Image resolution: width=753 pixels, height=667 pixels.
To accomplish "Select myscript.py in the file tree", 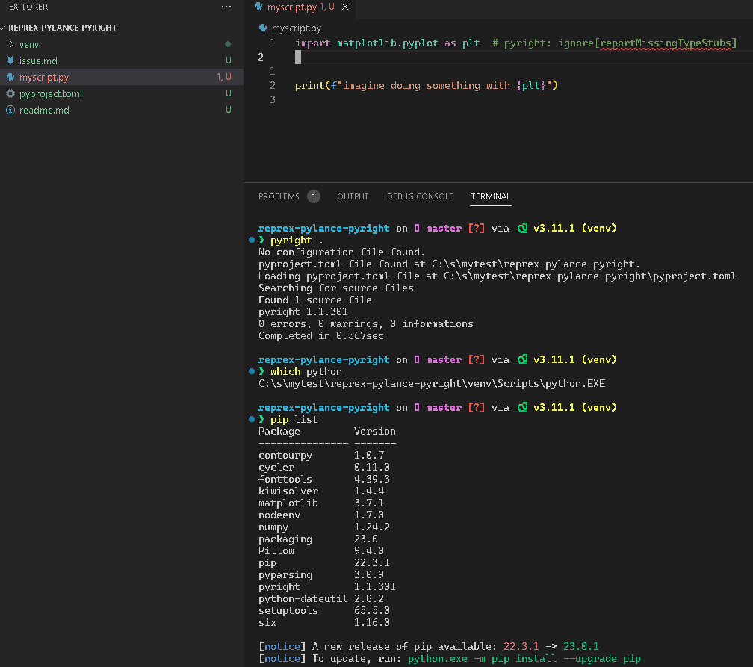I will 122,77.
